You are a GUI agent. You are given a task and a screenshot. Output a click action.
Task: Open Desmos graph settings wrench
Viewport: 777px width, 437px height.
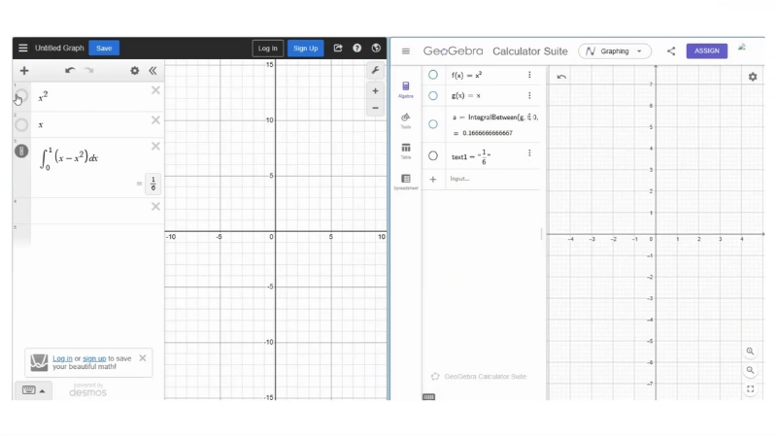(375, 70)
